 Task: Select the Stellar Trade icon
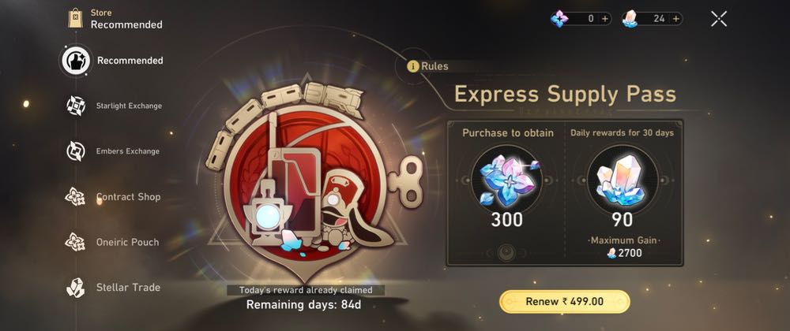click(x=76, y=288)
